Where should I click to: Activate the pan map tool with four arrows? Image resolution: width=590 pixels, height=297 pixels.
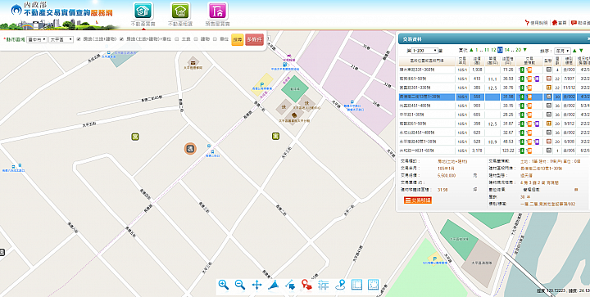(256, 285)
